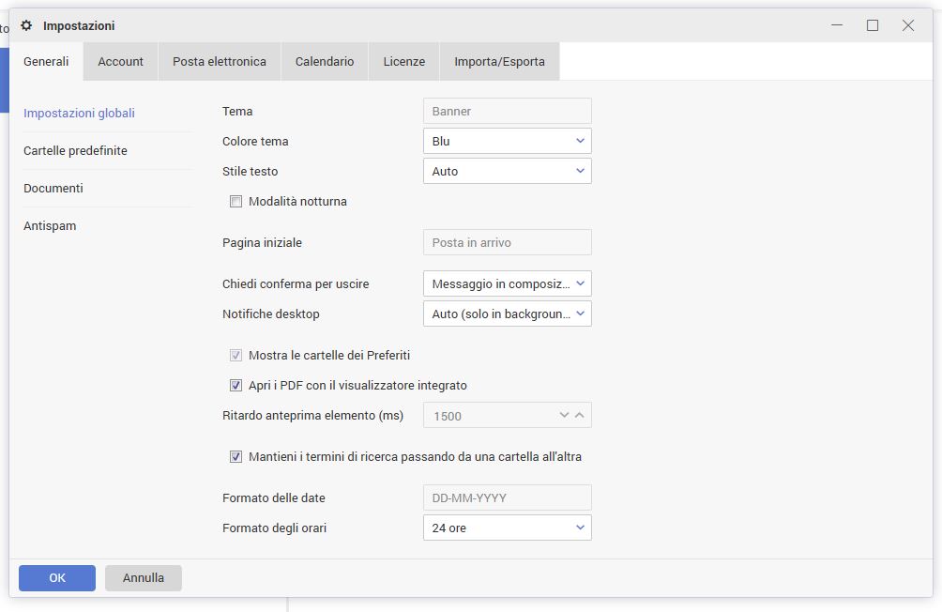The height and width of the screenshot is (612, 942).
Task: Open the Antispam settings section
Action: point(50,226)
